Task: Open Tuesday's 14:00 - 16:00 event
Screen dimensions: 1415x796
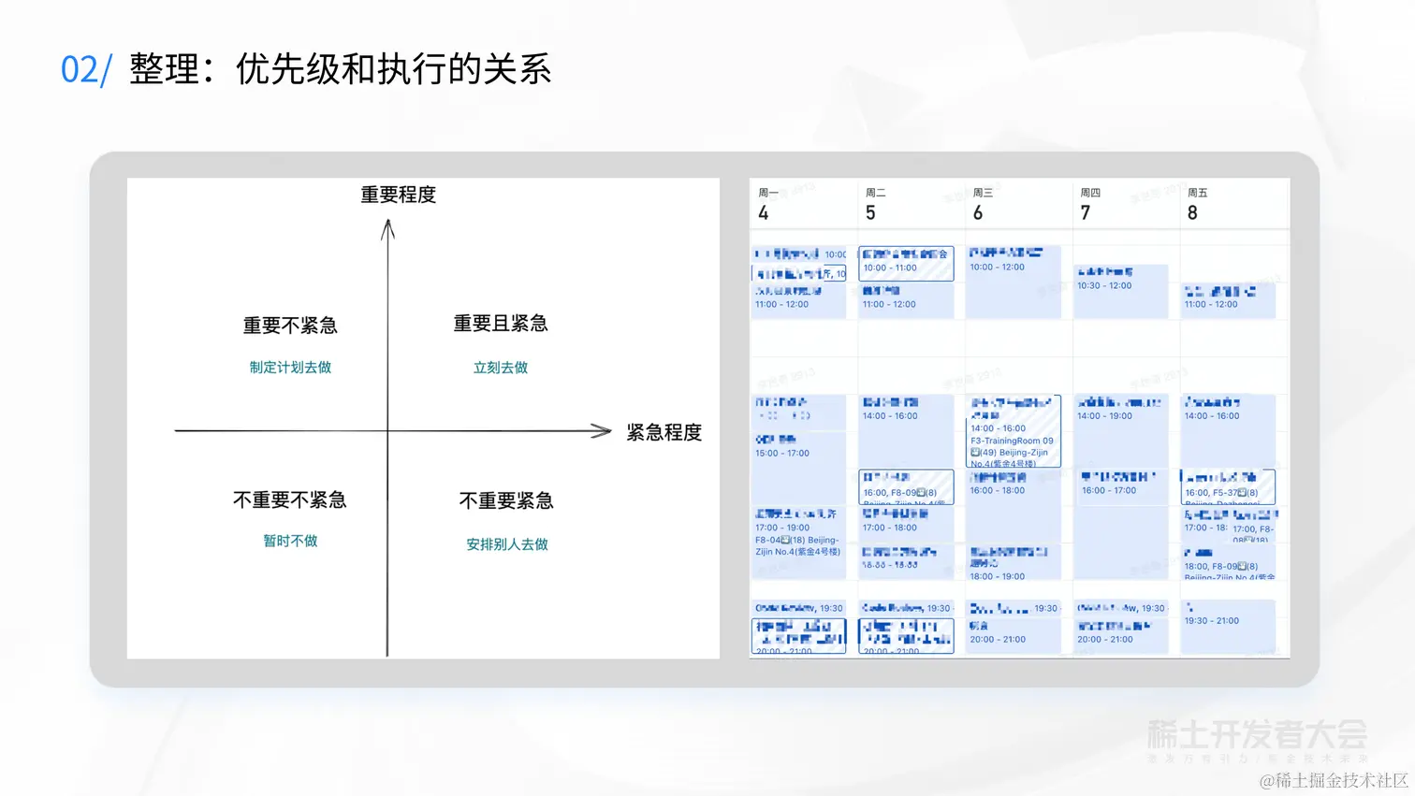Action: click(906, 431)
